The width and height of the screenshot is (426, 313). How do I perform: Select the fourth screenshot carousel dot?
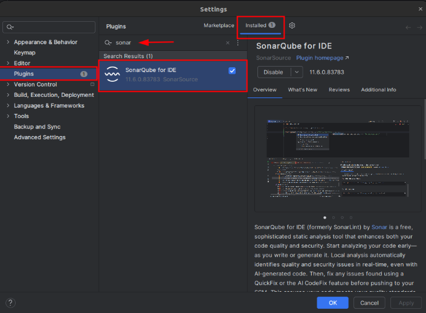tap(350, 217)
